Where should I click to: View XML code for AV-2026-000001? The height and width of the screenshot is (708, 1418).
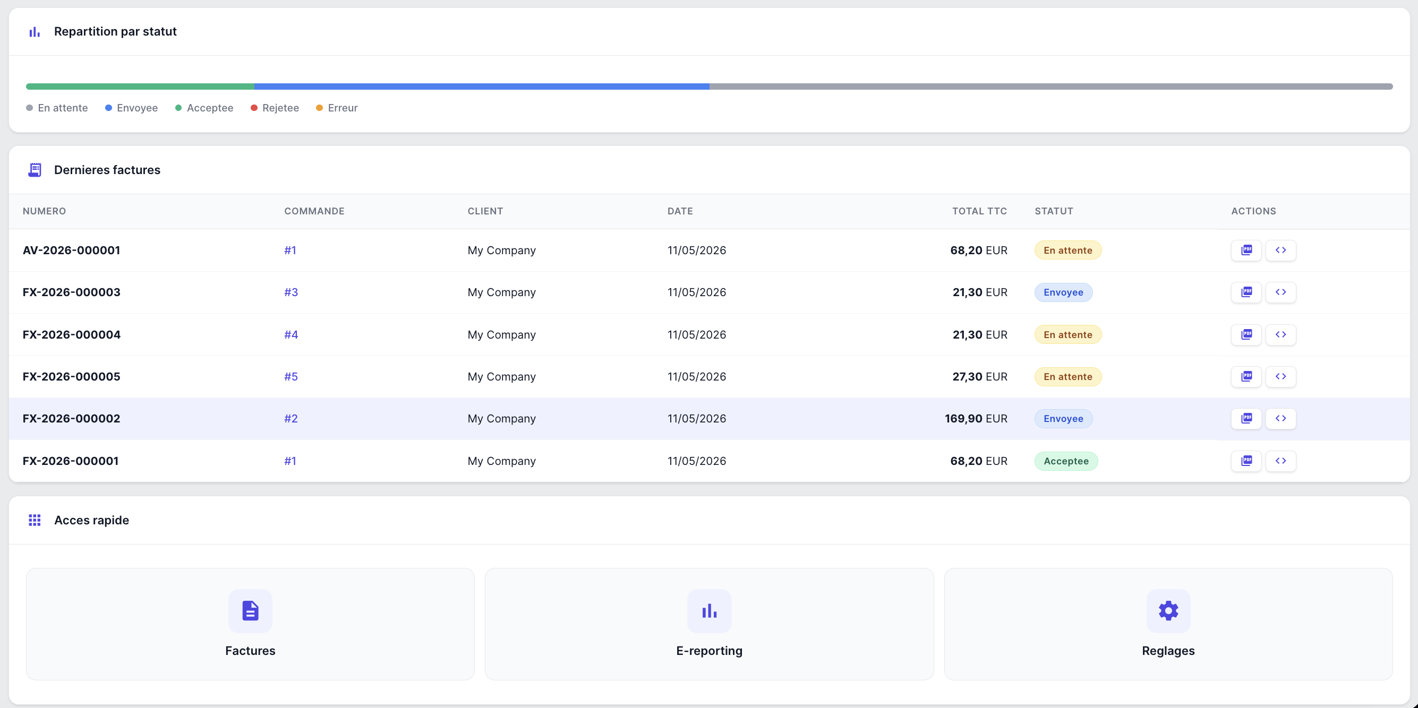[x=1280, y=251]
